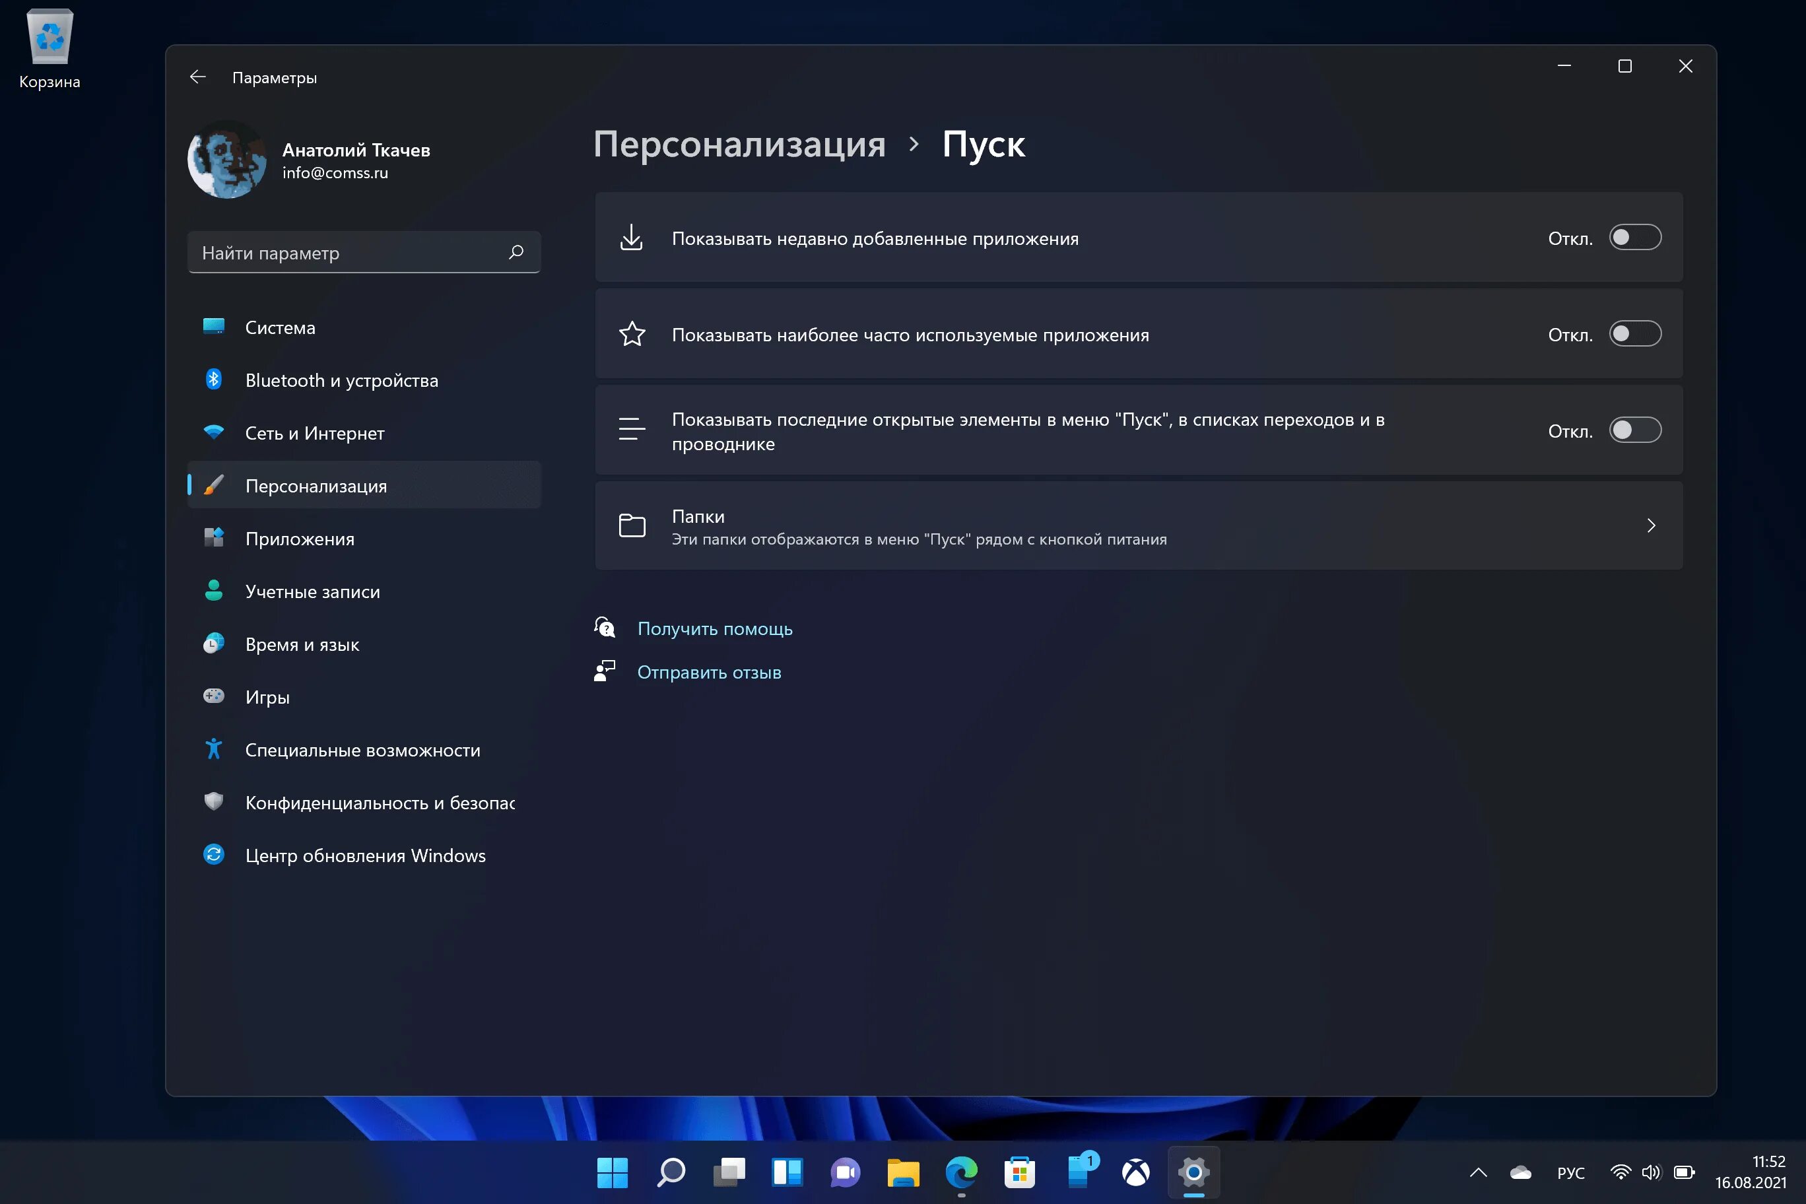Click the Wi-Fi tray icon
This screenshot has width=1806, height=1204.
click(1620, 1172)
